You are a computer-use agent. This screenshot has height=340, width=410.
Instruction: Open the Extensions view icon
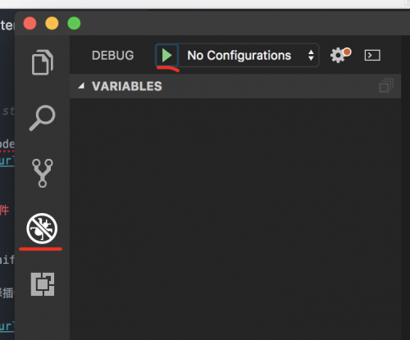(43, 284)
